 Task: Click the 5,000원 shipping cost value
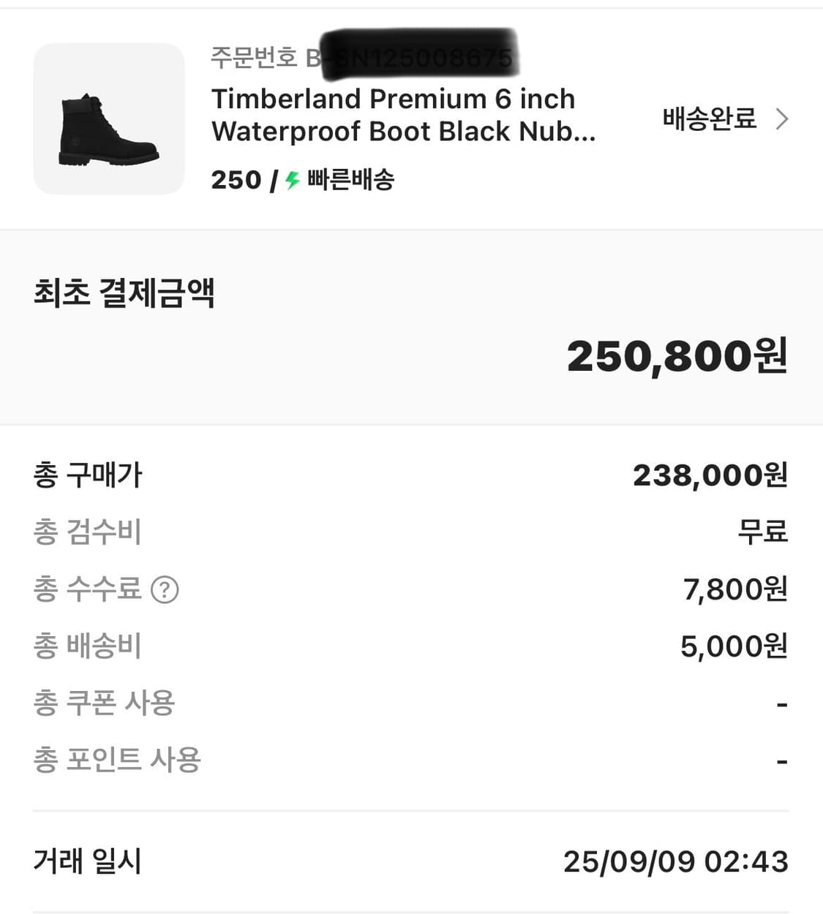click(733, 646)
